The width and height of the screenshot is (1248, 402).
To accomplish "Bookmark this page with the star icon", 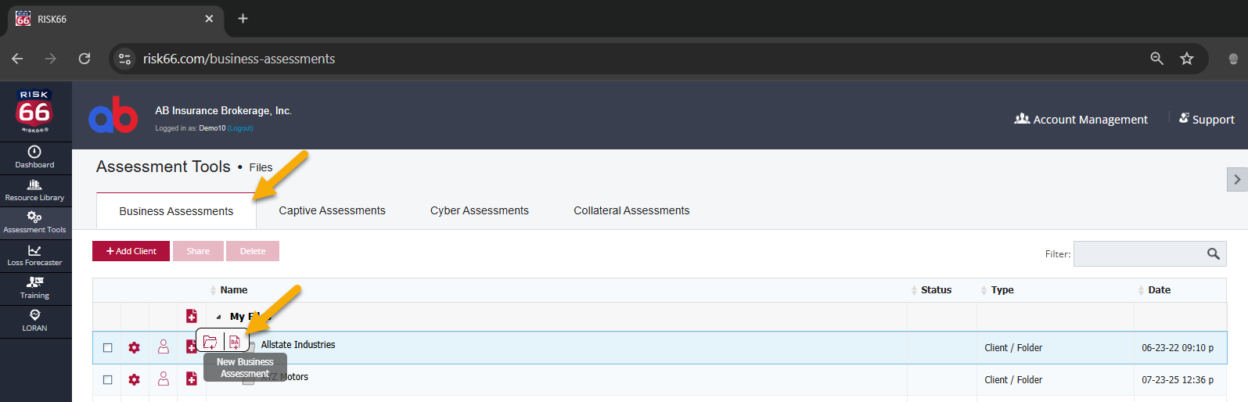I will click(x=1187, y=59).
